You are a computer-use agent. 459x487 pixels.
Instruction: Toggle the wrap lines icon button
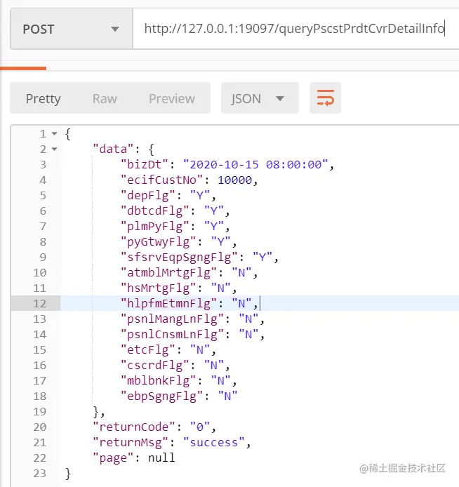(325, 98)
